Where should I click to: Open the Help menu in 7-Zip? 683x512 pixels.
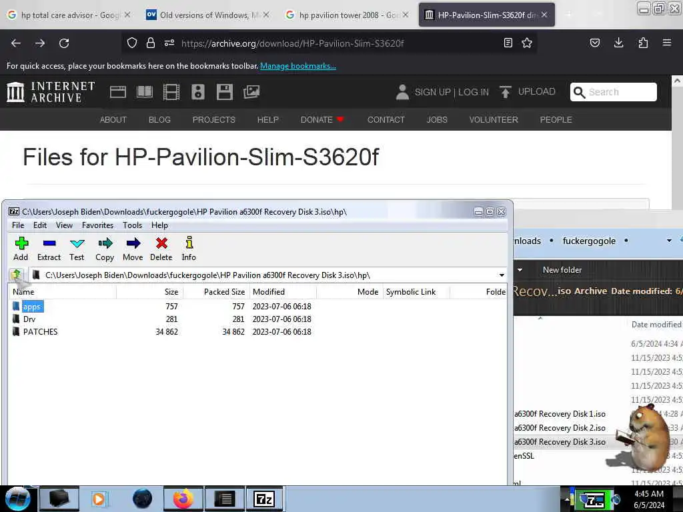coord(159,225)
